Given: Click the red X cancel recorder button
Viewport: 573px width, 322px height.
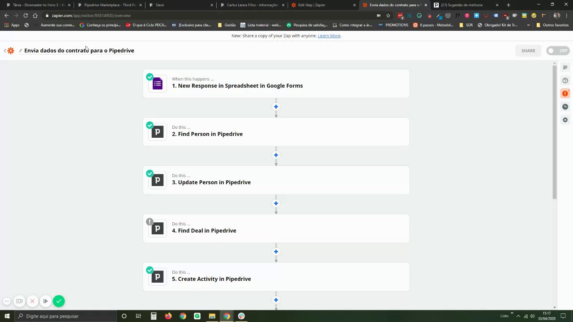Looking at the screenshot, I should [x=32, y=301].
